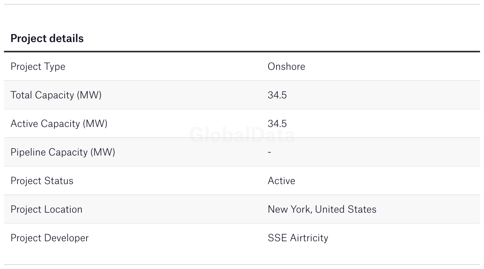
Task: Click the Active Capacity value 34.5
Action: pyautogui.click(x=277, y=124)
